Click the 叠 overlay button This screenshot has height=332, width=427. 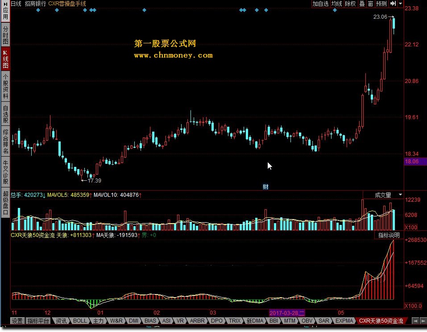[362, 4]
